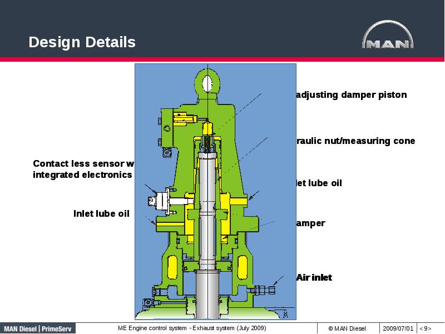Click the arrow pointing to the air inlet
This screenshot has width=445, height=334.
(278, 282)
